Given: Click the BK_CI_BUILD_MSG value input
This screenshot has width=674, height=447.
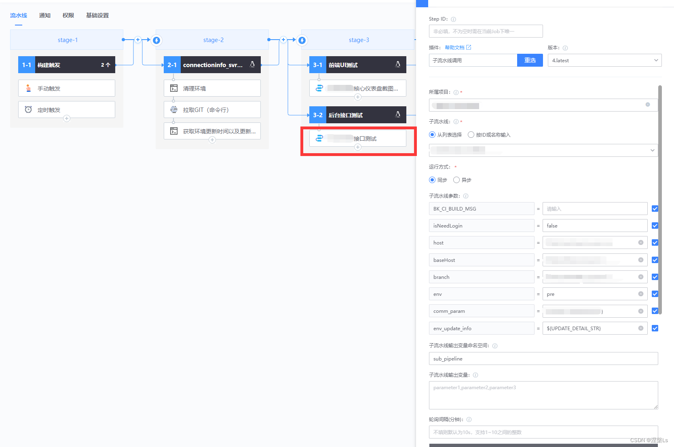Looking at the screenshot, I should 595,209.
